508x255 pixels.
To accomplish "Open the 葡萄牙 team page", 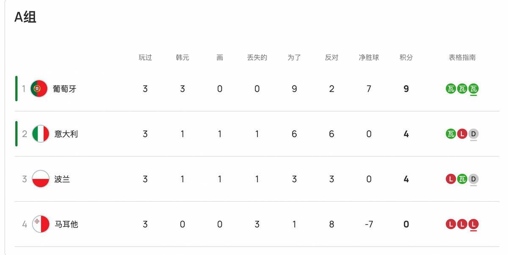I will click(x=64, y=89).
